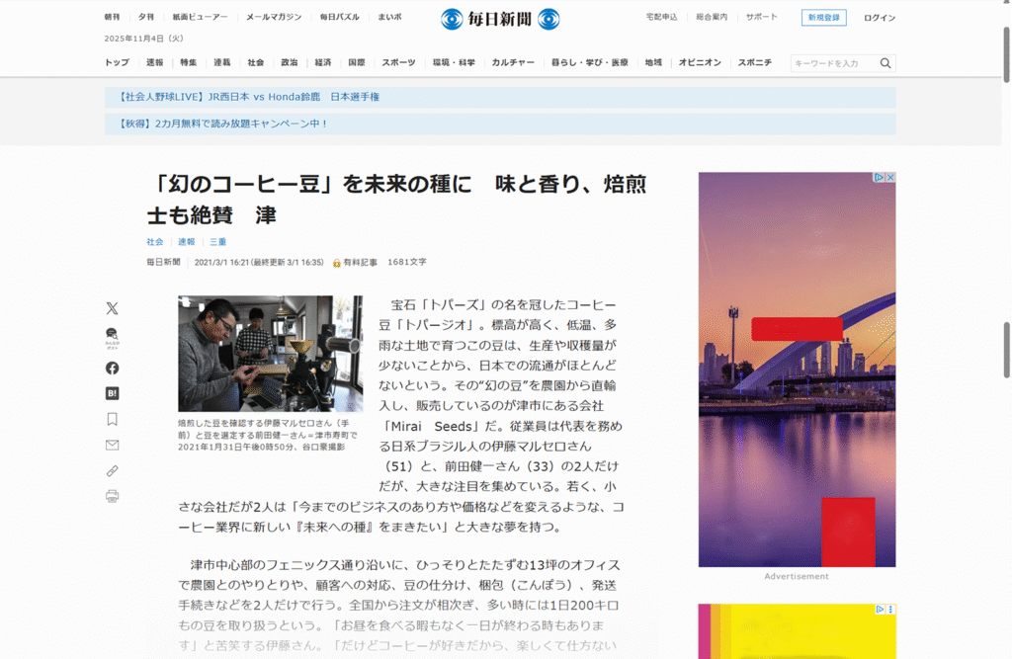Copy article link using the chain icon
The height and width of the screenshot is (659, 1012).
pos(112,470)
